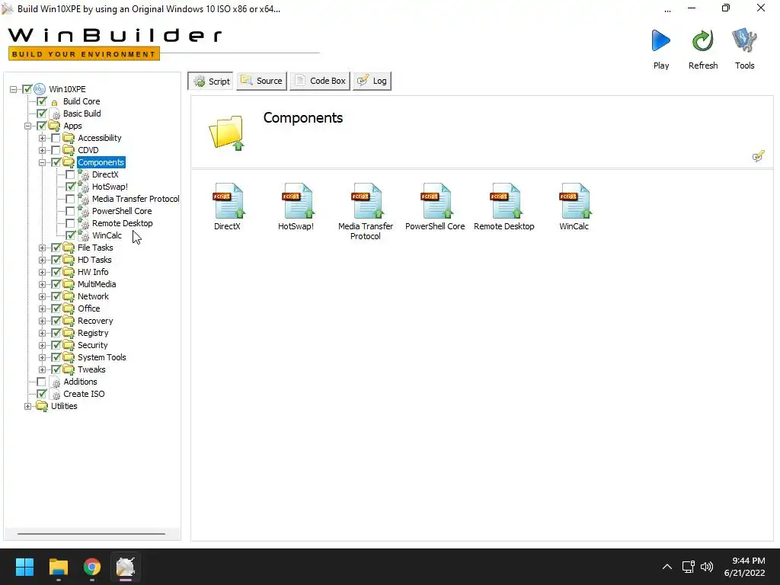The image size is (780, 585).
Task: Expand the Network tree node
Action: coord(43,296)
